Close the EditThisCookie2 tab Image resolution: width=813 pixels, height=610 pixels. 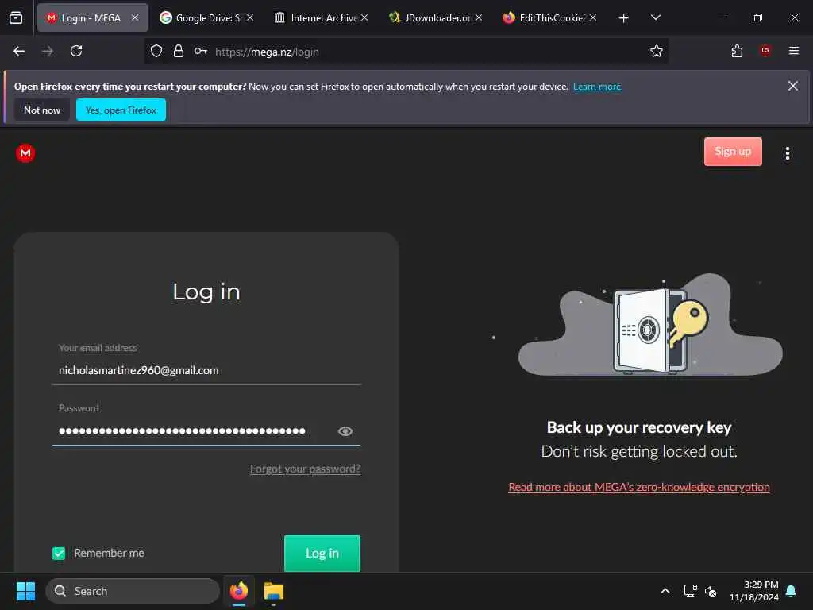pyautogui.click(x=593, y=17)
